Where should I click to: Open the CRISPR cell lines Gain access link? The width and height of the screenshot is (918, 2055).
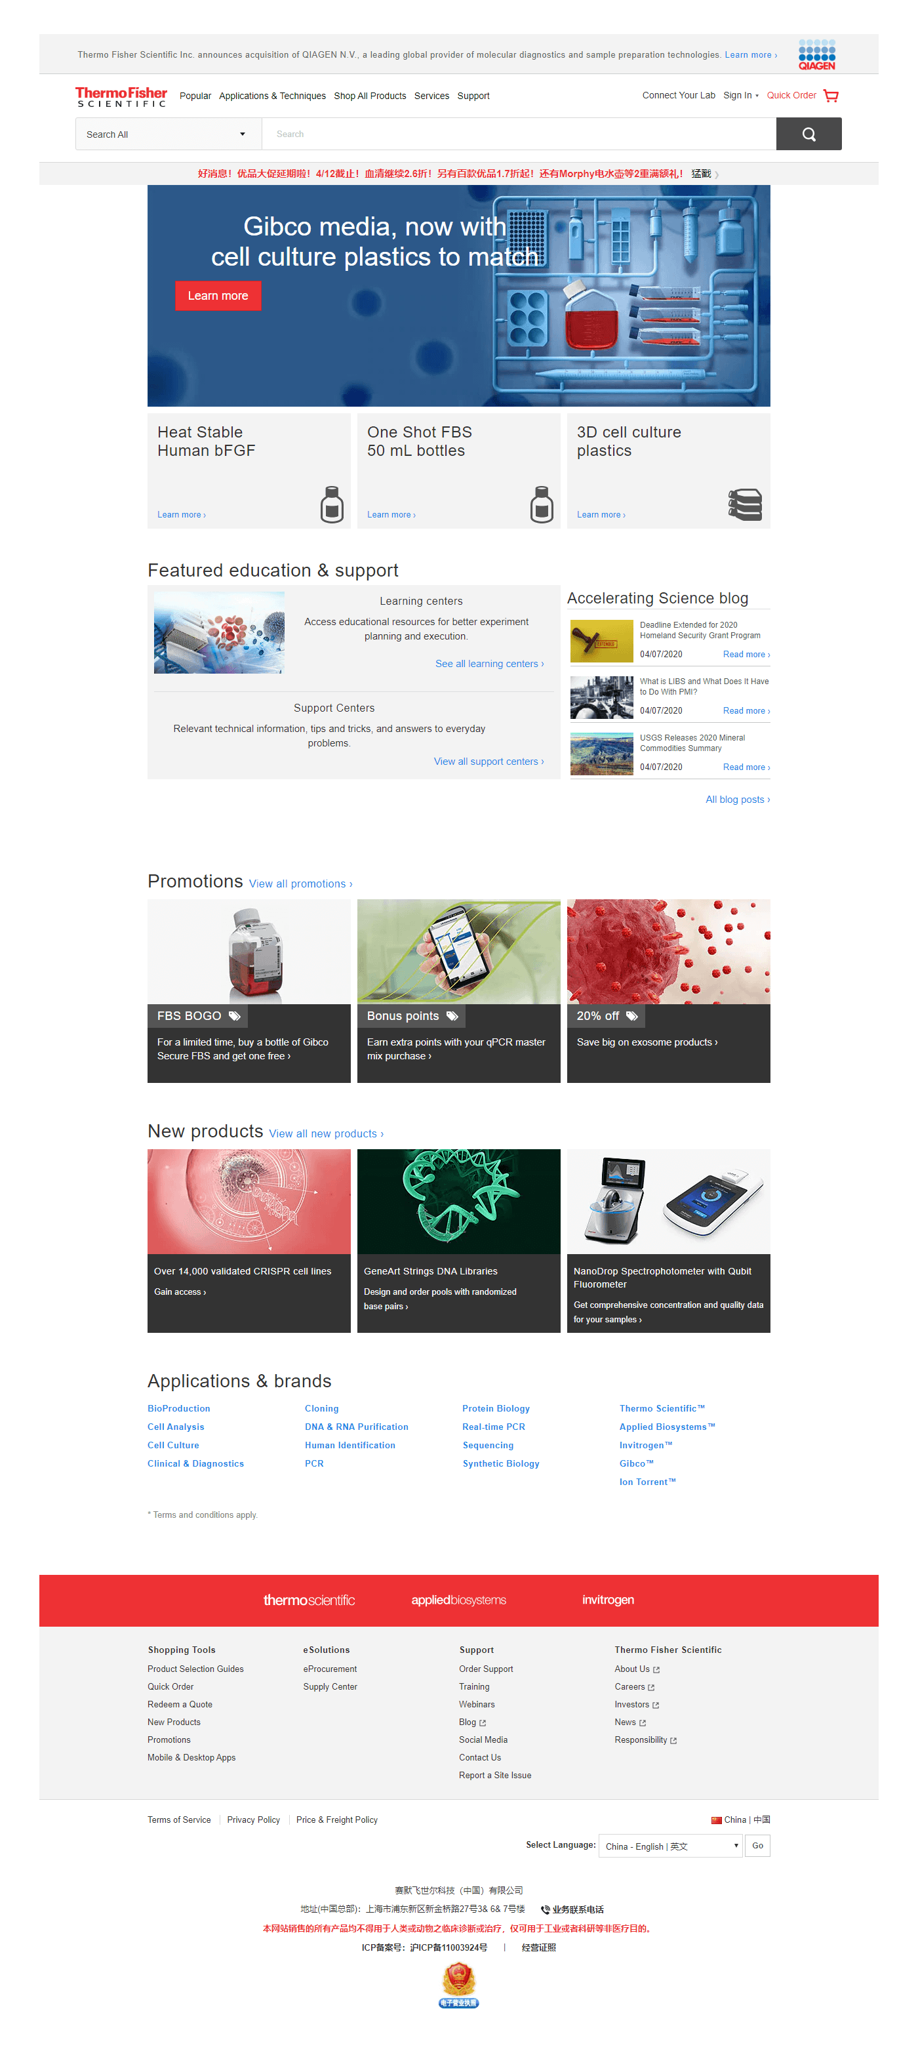pos(180,1292)
